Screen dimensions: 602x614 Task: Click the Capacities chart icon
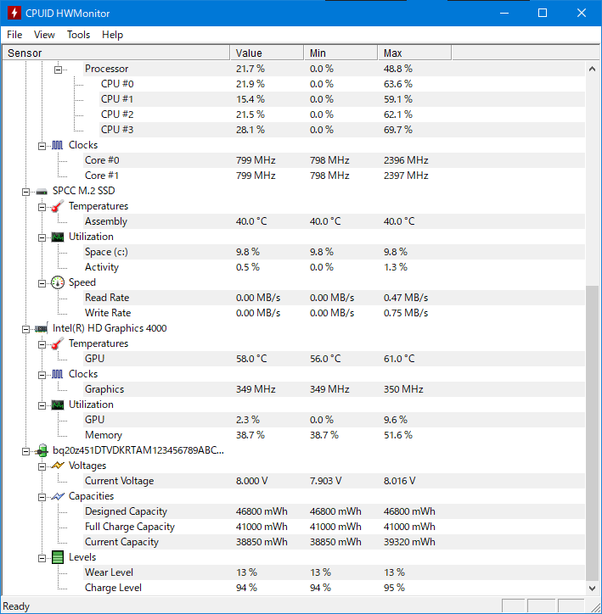tap(58, 496)
